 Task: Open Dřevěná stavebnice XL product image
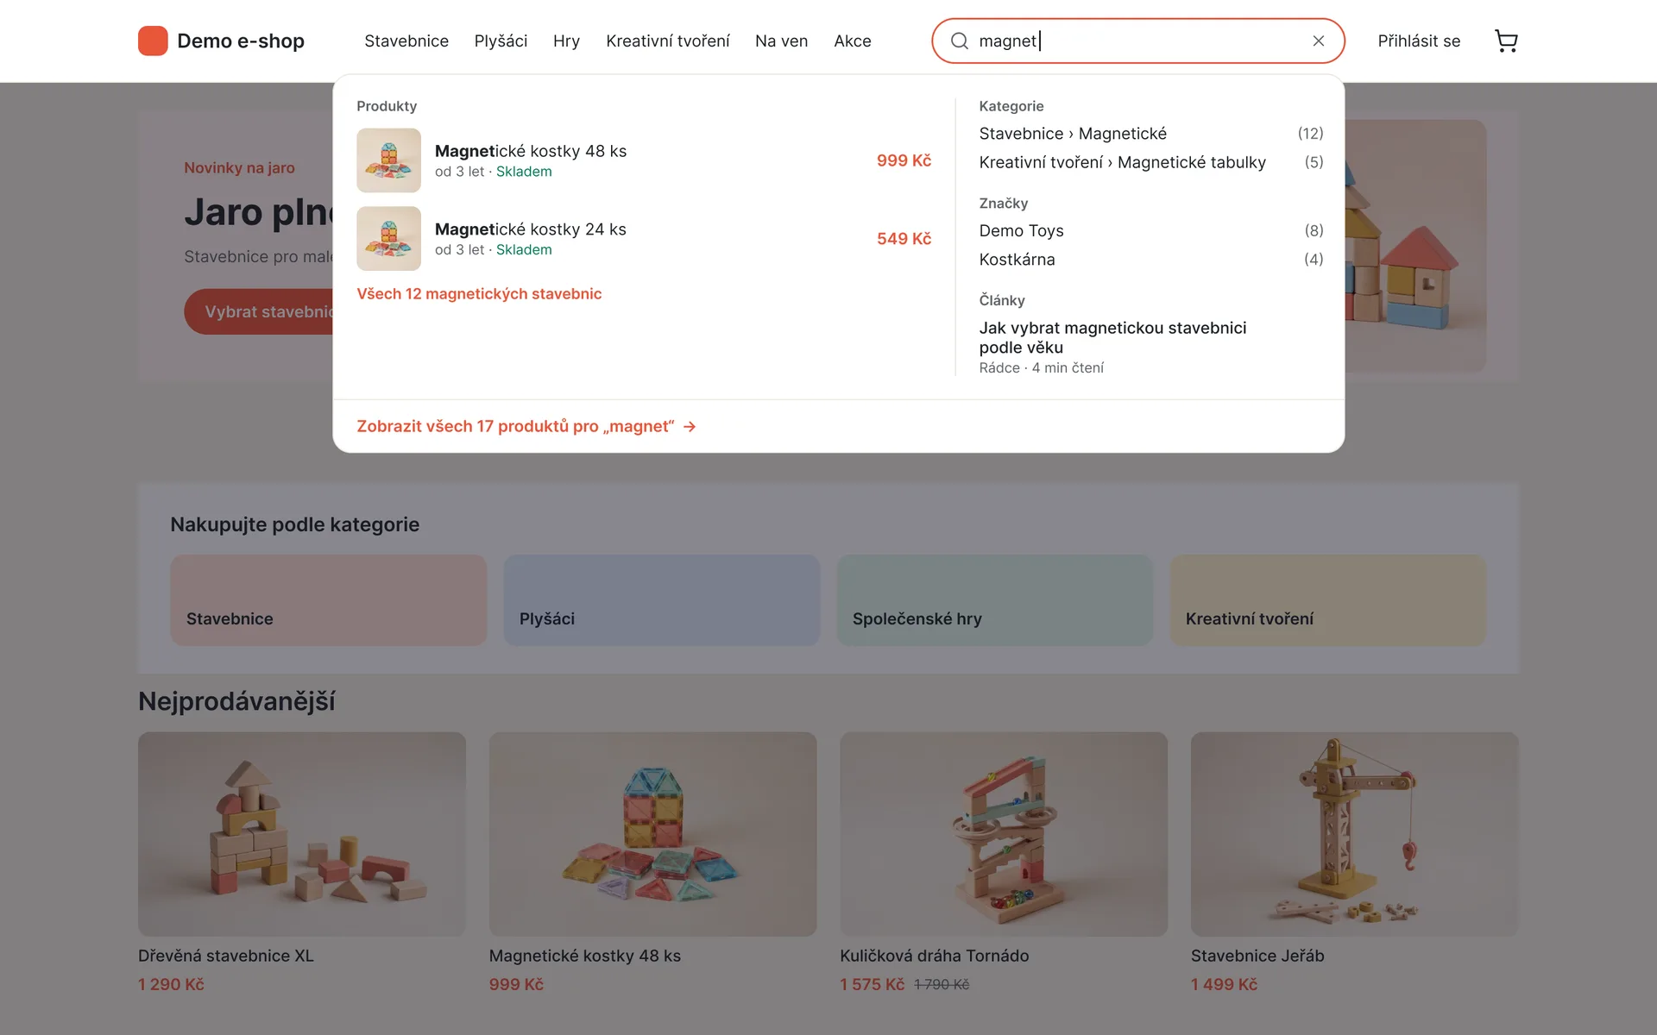coord(302,834)
